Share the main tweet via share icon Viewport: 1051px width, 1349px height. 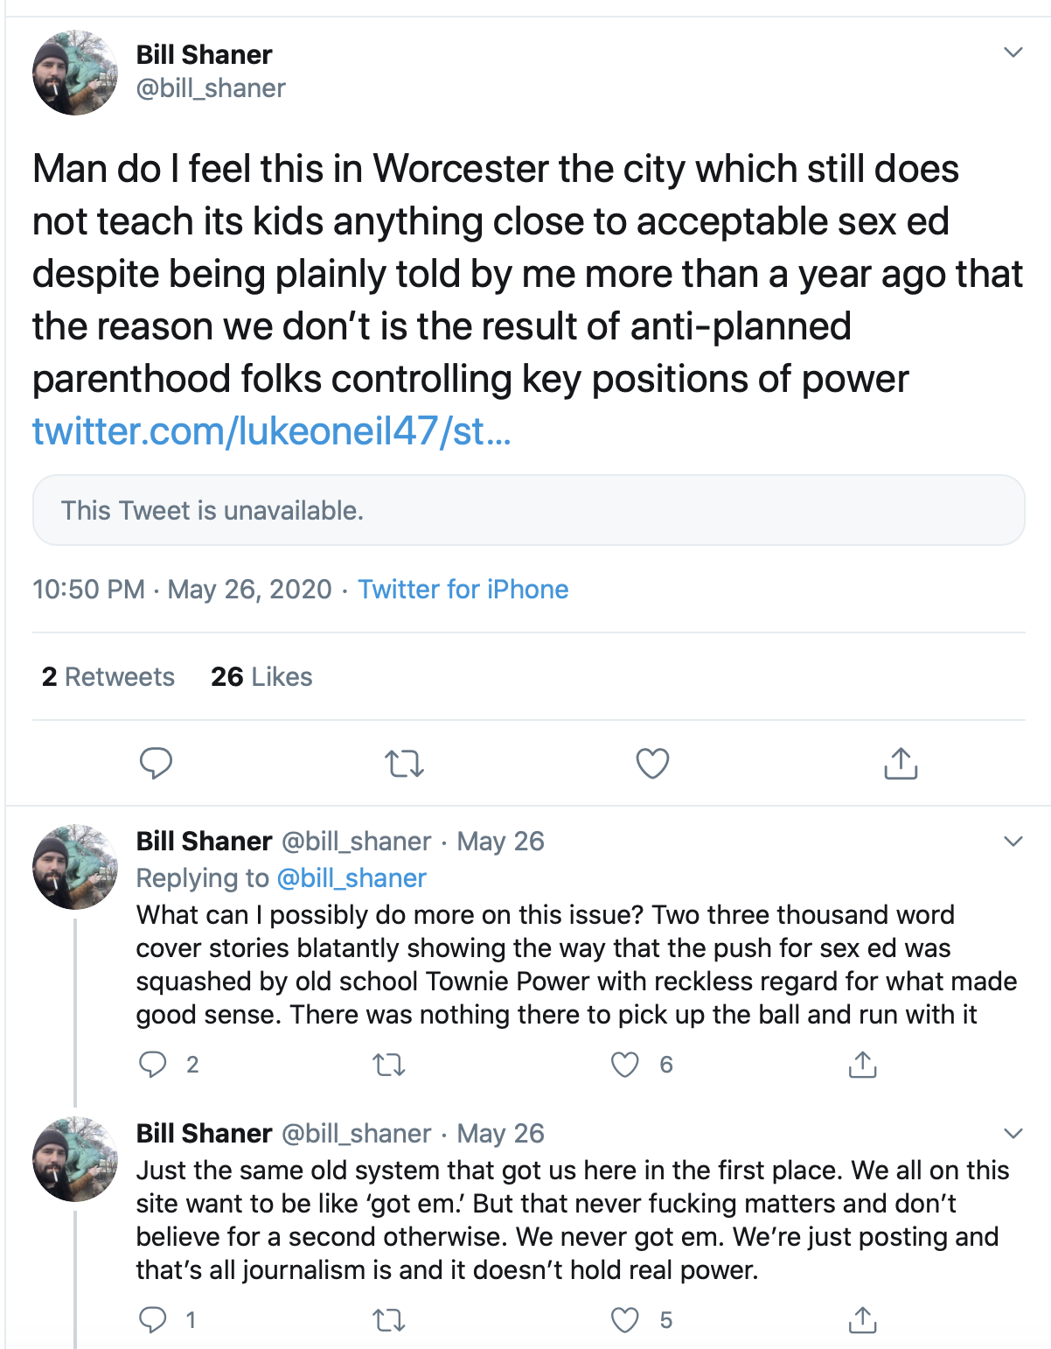(901, 764)
